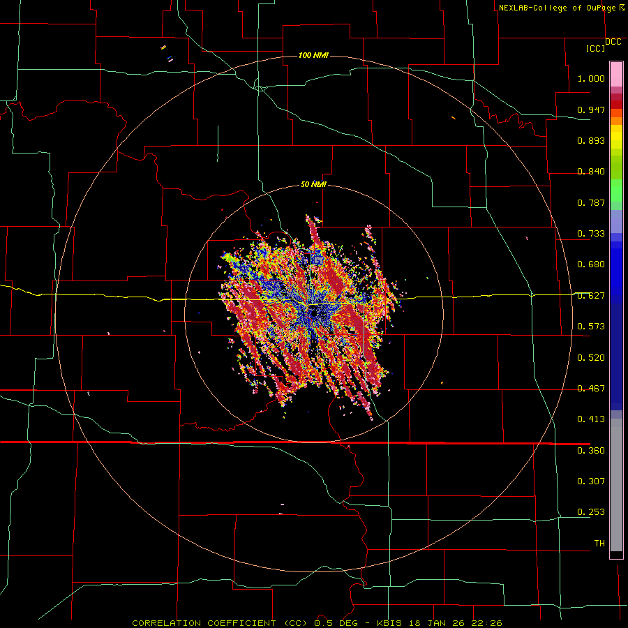
Task: Select the 0.413 legend value
Action: pos(591,419)
